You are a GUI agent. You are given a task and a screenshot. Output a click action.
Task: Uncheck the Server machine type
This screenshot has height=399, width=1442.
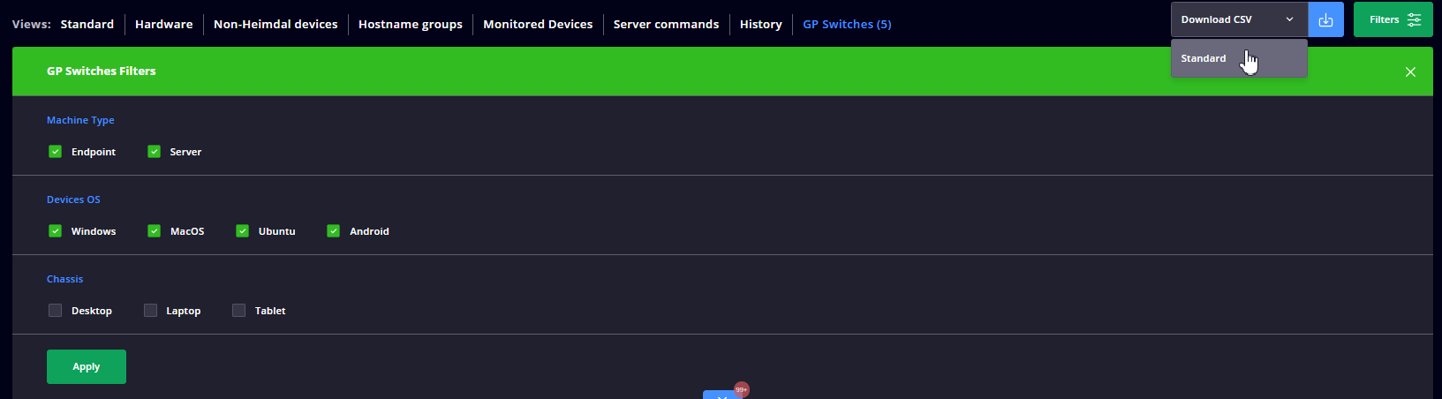coord(155,152)
